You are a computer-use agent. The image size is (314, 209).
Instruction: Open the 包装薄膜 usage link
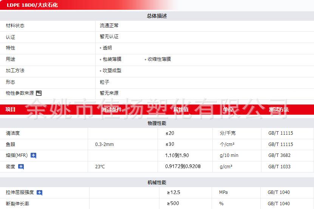(112, 59)
